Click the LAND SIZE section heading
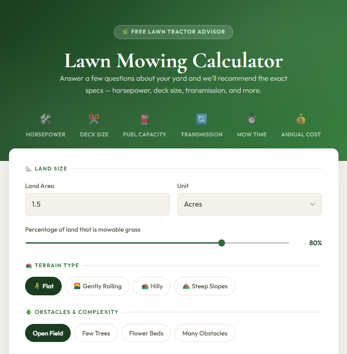 click(51, 168)
